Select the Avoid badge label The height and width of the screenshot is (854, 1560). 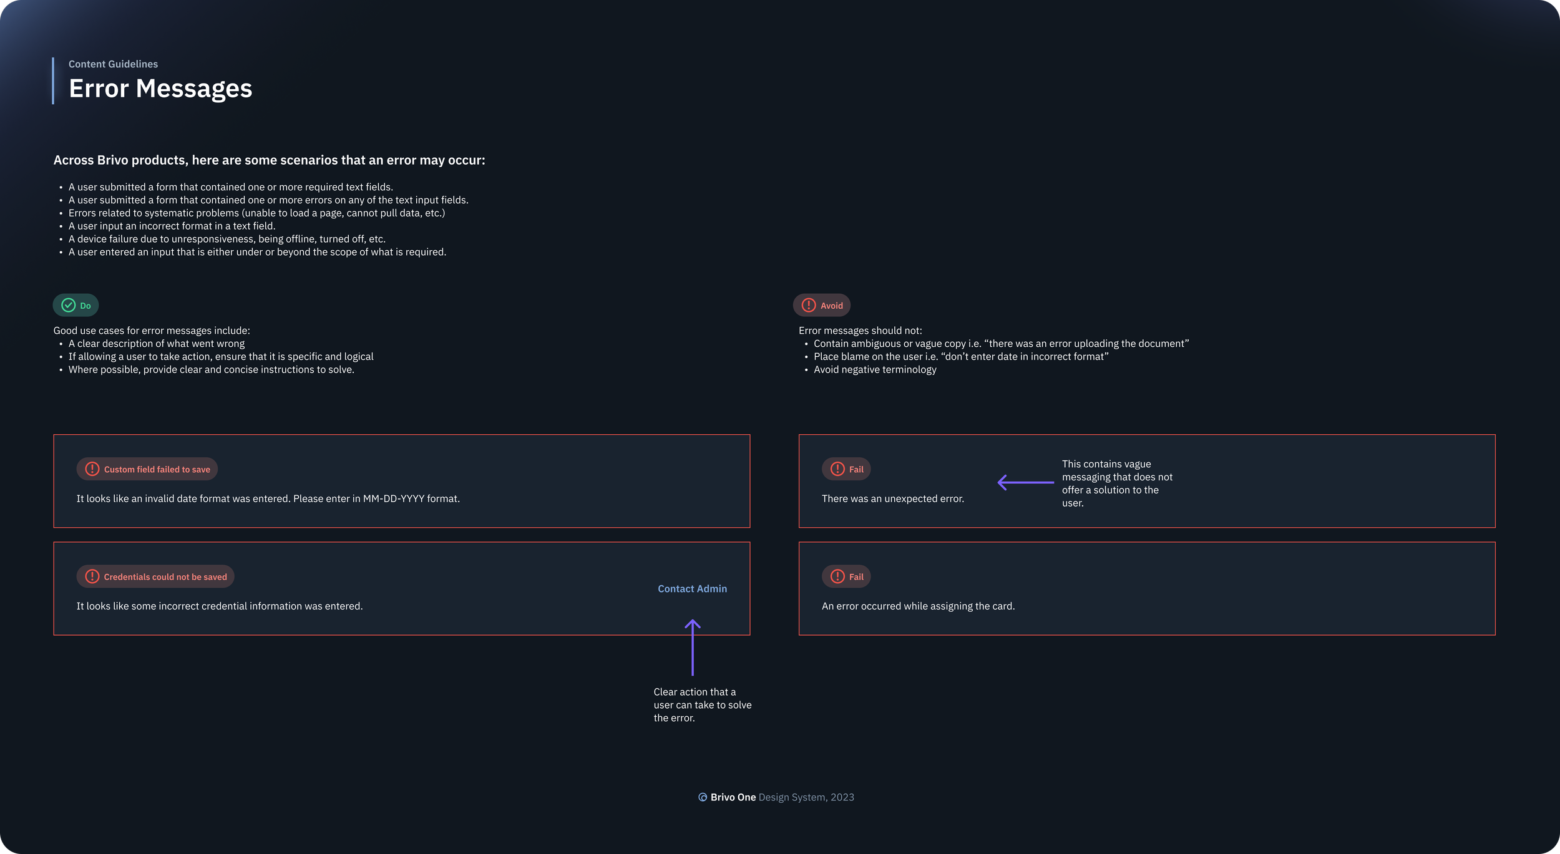pos(831,306)
